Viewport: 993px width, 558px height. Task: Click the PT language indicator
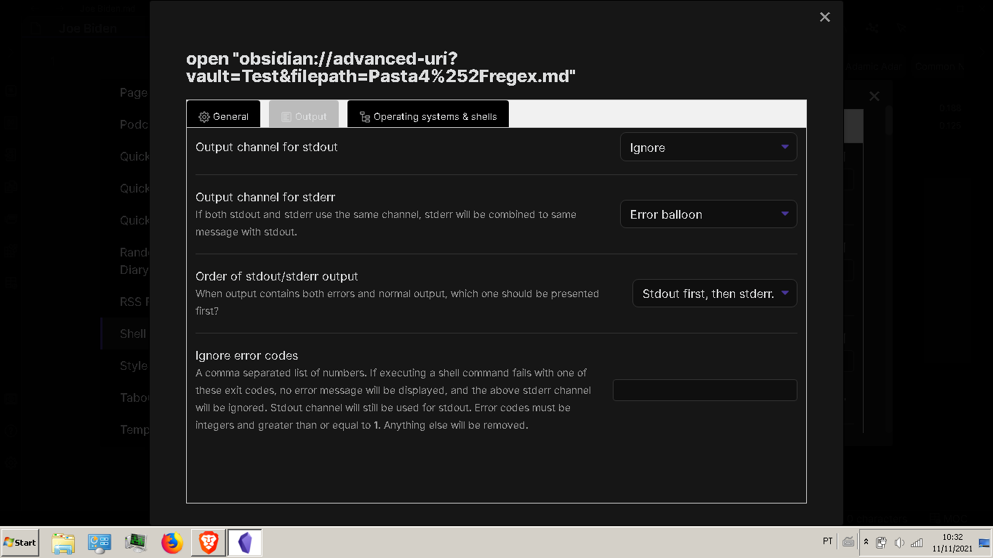coord(827,541)
